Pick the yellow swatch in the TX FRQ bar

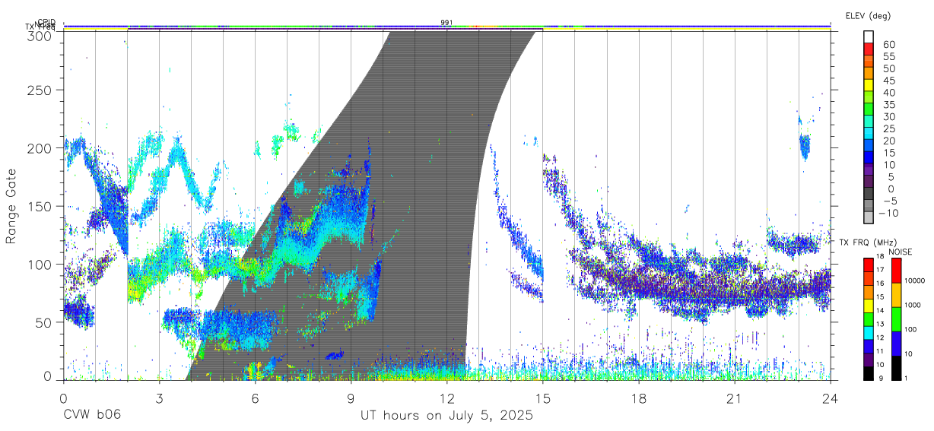869,306
